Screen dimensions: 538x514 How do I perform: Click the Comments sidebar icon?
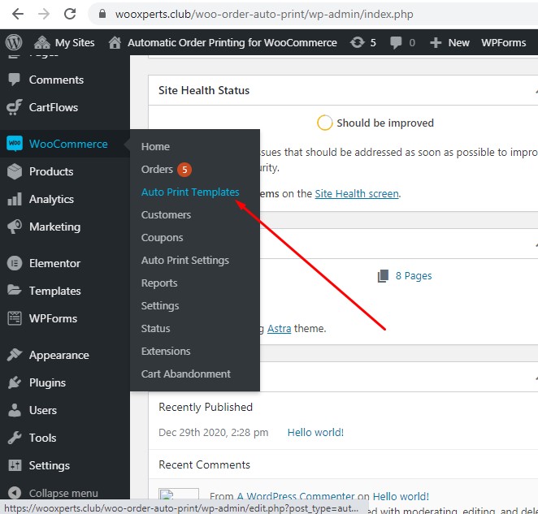tap(14, 80)
